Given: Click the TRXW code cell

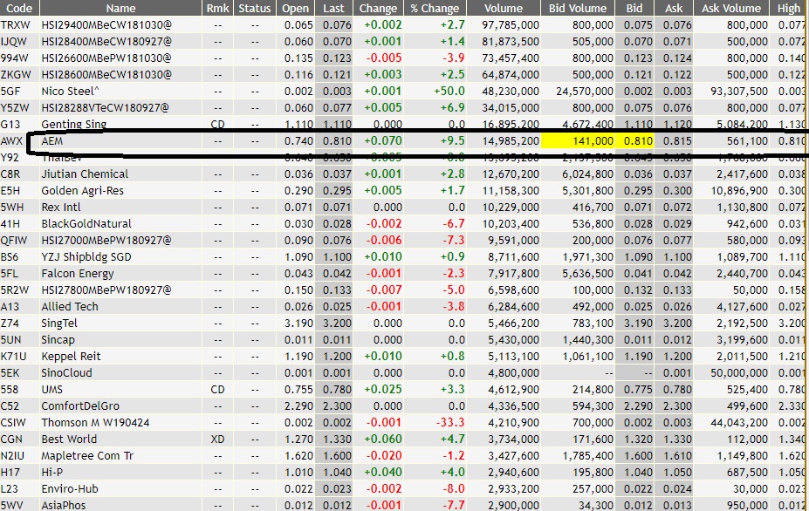Looking at the screenshot, I should (x=15, y=24).
